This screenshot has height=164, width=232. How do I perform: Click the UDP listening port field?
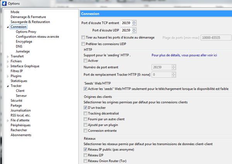[x=126, y=30]
